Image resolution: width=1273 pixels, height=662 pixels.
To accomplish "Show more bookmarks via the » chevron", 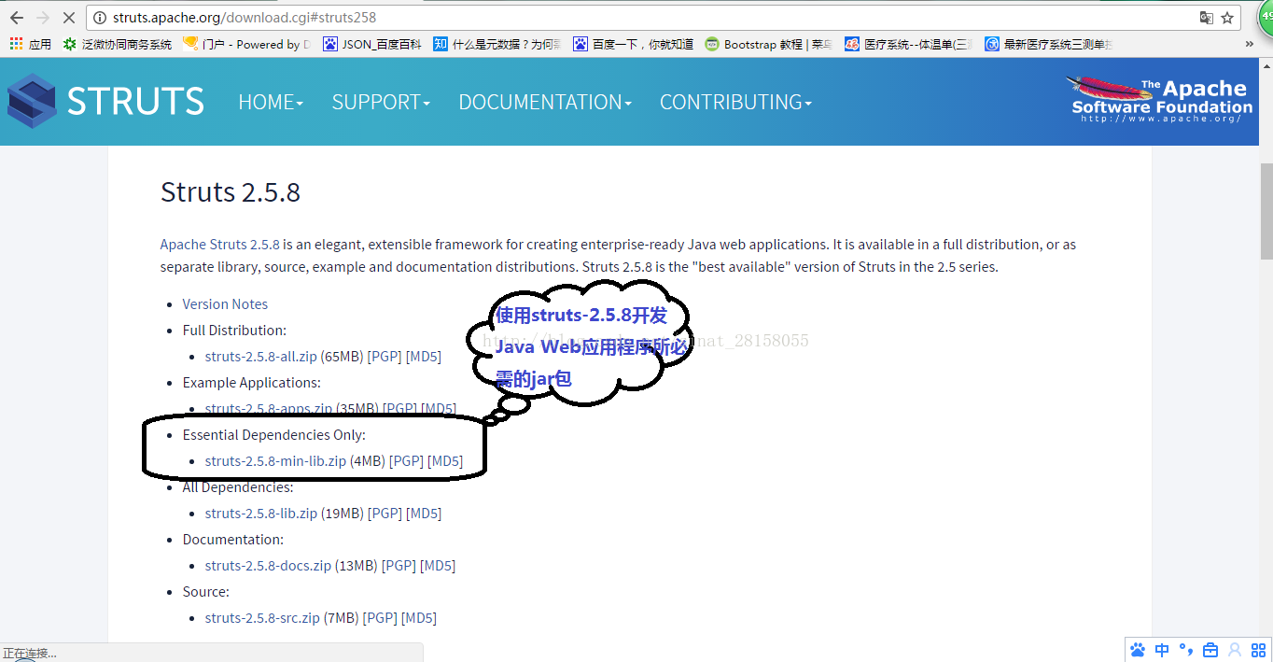I will point(1250,44).
